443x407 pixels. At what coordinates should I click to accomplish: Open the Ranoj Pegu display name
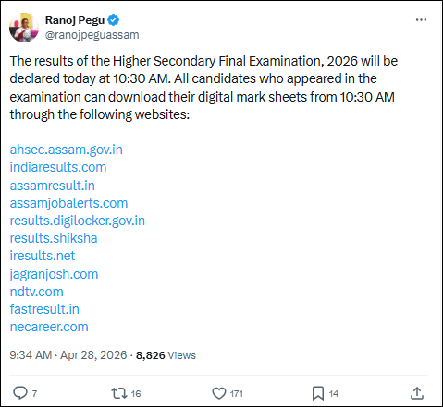75,20
